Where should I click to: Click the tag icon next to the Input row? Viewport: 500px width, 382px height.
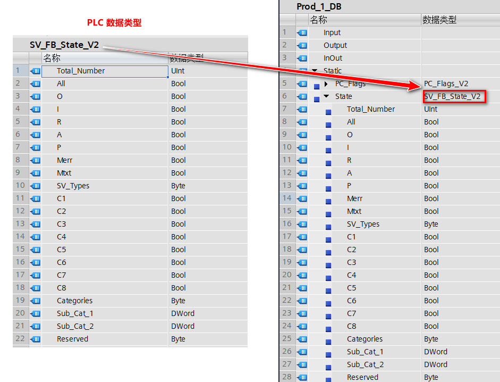click(301, 32)
